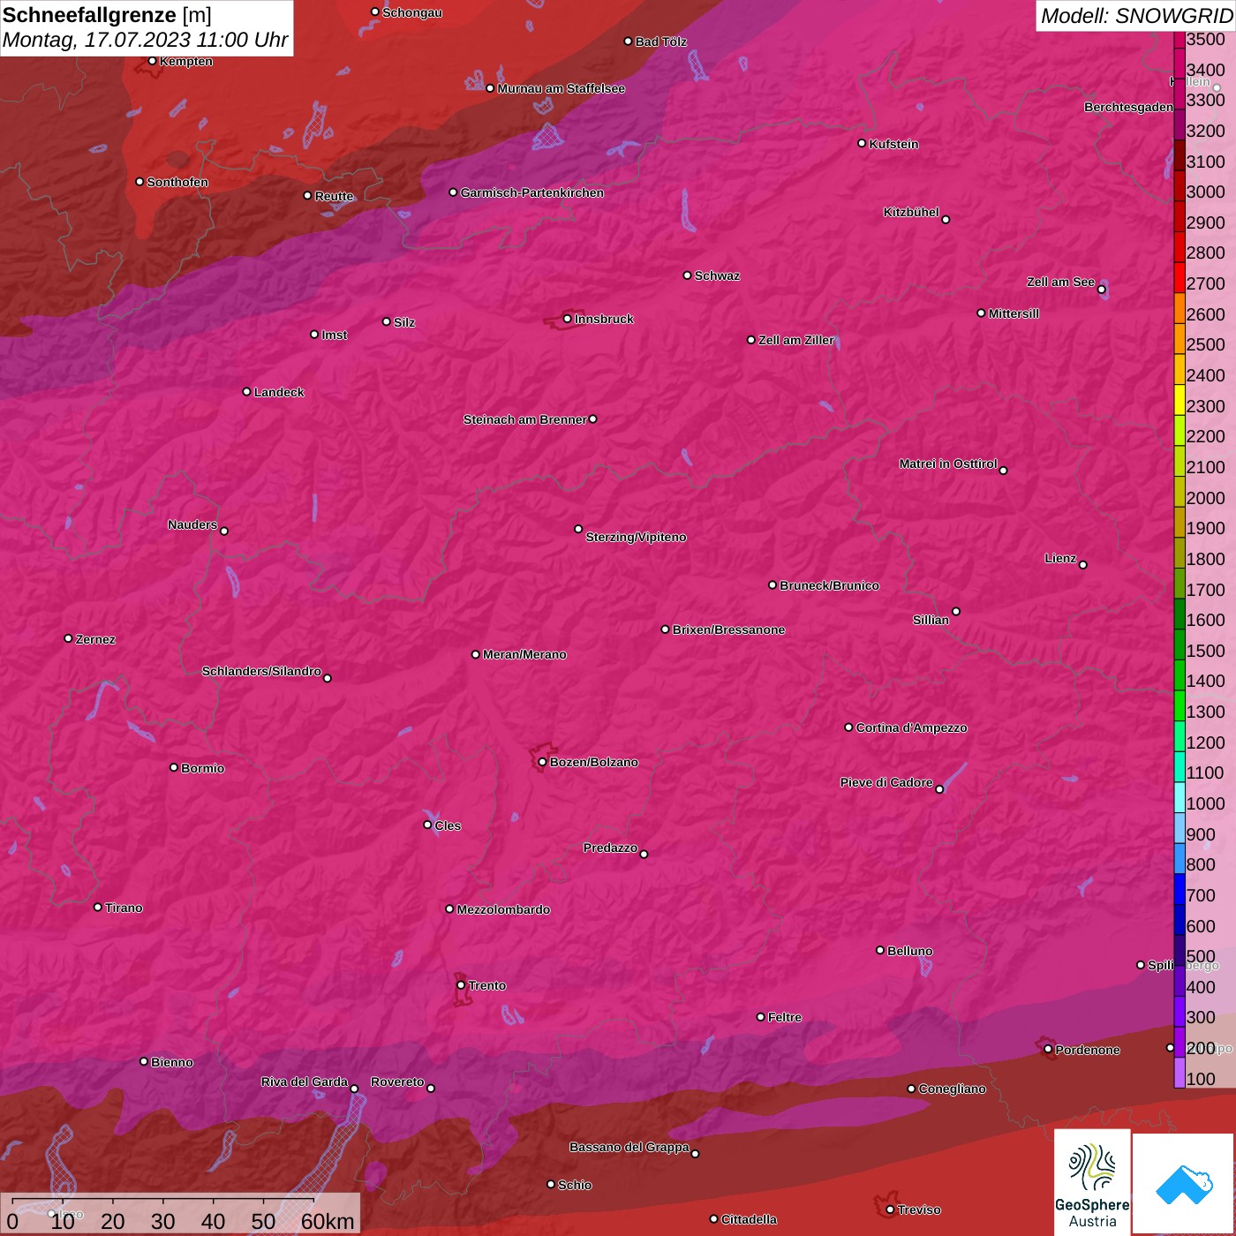1236x1236 pixels.
Task: Click the Mezzolombardo label
Action: pyautogui.click(x=503, y=909)
